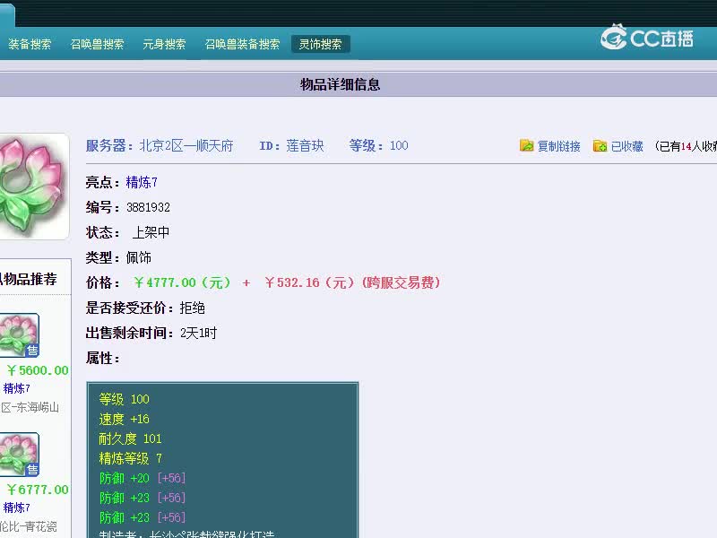This screenshot has height=538, width=717.
Task: Click the 精炼等级 7 attribute line
Action: 130,458
